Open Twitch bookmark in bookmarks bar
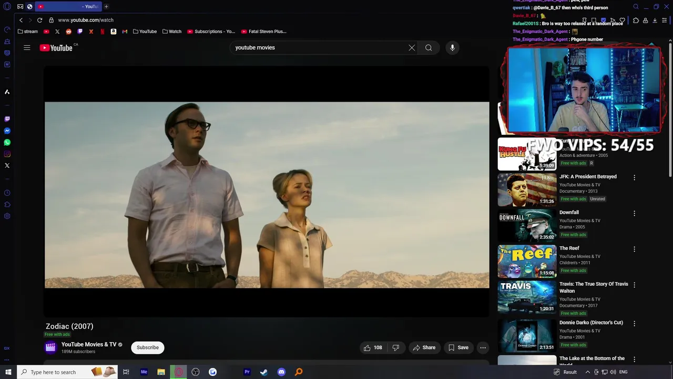 (80, 32)
